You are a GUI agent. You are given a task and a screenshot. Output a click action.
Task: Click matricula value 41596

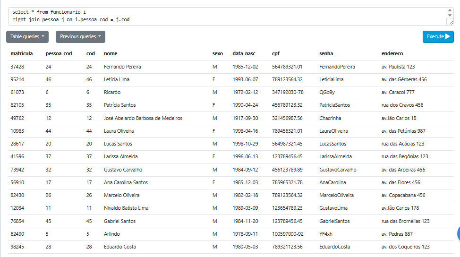(x=17, y=156)
